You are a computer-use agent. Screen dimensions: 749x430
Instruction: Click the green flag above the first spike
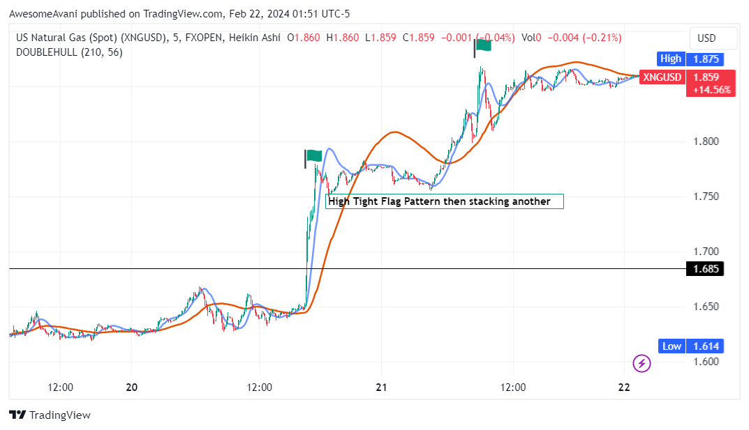click(x=313, y=158)
